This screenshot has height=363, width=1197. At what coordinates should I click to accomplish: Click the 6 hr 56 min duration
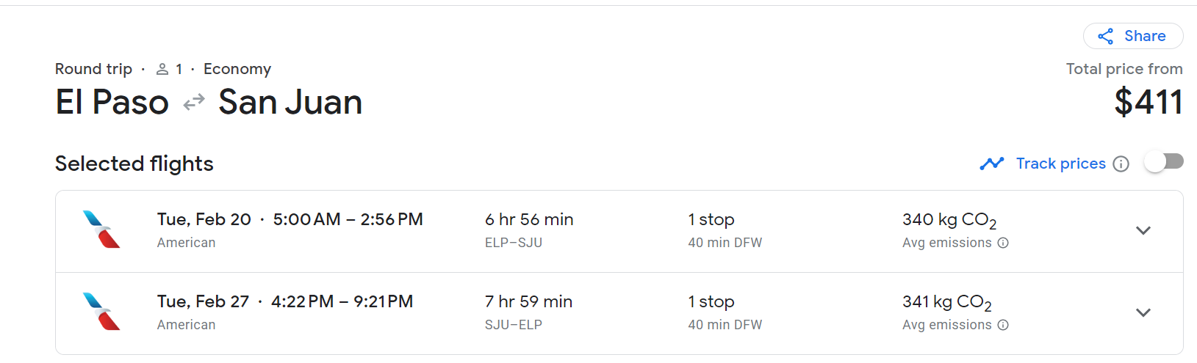529,219
